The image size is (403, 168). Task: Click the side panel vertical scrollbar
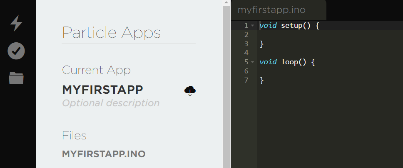click(x=226, y=83)
